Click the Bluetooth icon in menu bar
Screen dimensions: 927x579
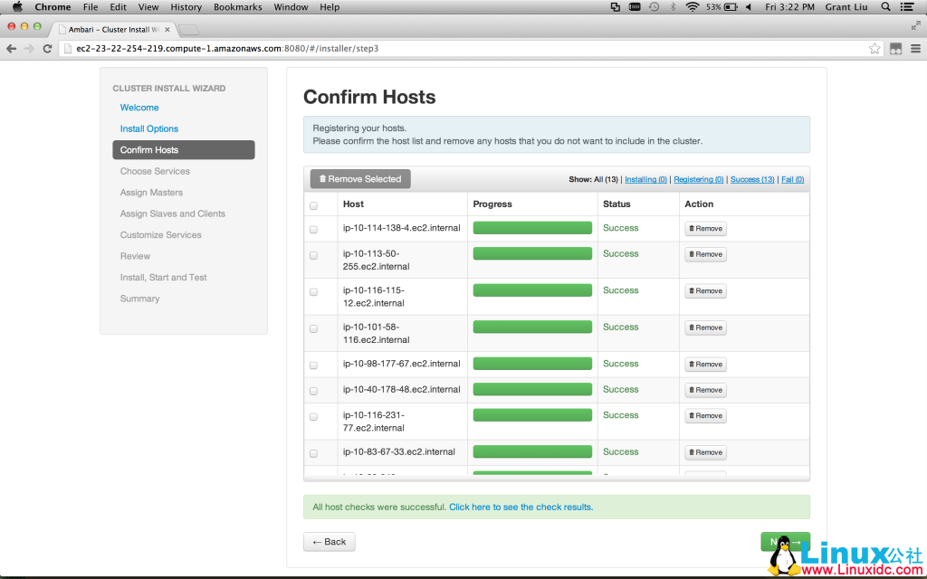(674, 6)
